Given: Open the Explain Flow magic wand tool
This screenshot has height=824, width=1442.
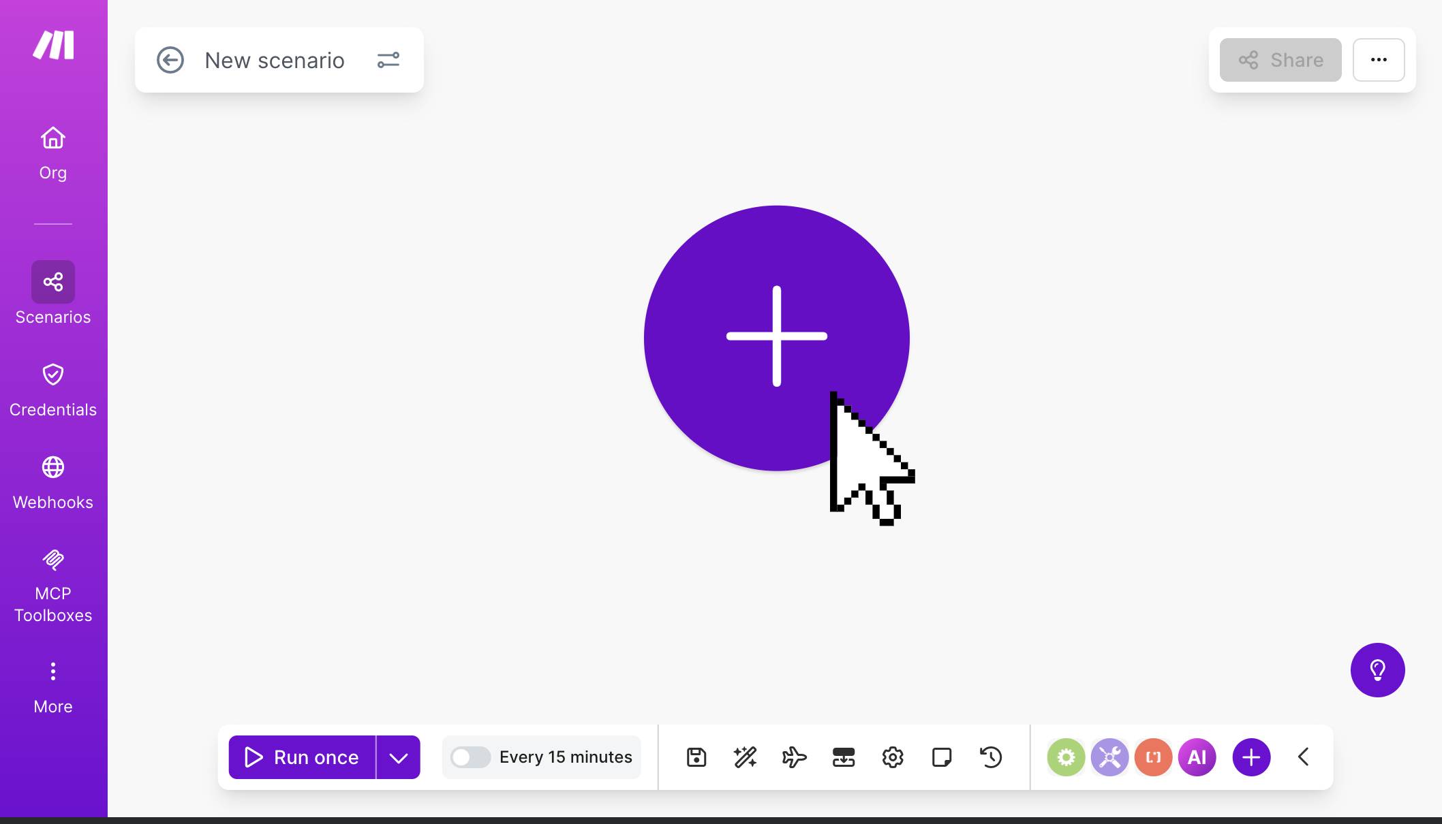Looking at the screenshot, I should (745, 757).
